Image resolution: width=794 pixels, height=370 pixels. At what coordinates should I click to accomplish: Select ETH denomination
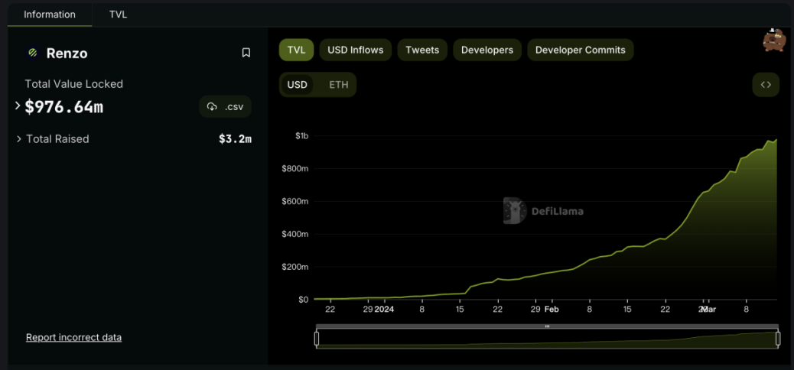pos(339,85)
